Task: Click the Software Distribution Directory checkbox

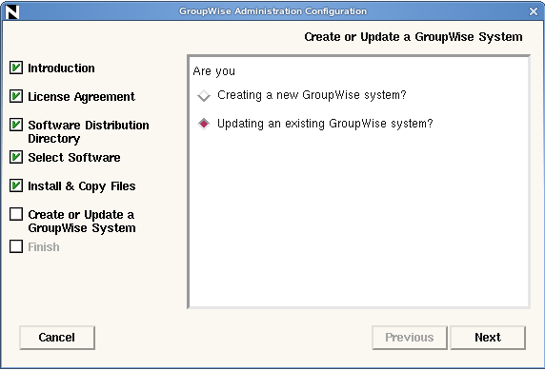Action: point(16,125)
